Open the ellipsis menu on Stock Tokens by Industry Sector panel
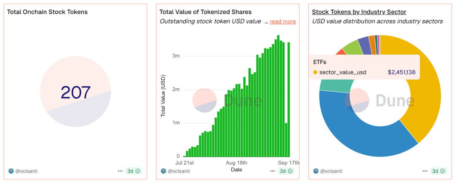The width and height of the screenshot is (455, 183). coord(425,171)
